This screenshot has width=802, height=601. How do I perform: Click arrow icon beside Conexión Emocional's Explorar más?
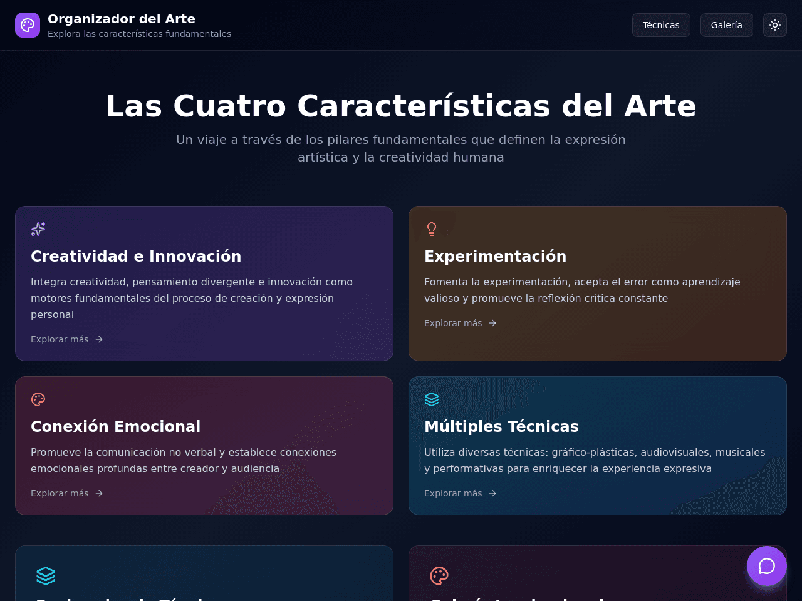pos(99,493)
